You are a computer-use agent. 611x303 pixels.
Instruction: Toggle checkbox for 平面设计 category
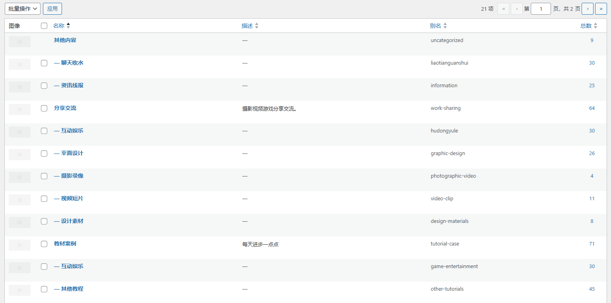(44, 153)
